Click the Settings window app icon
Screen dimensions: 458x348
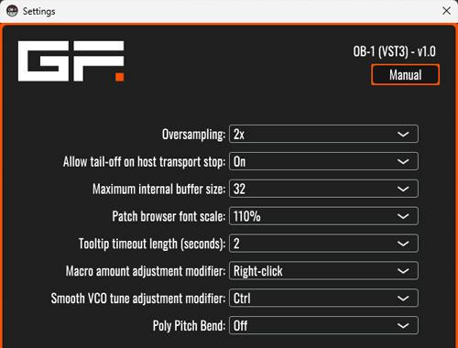coord(12,11)
